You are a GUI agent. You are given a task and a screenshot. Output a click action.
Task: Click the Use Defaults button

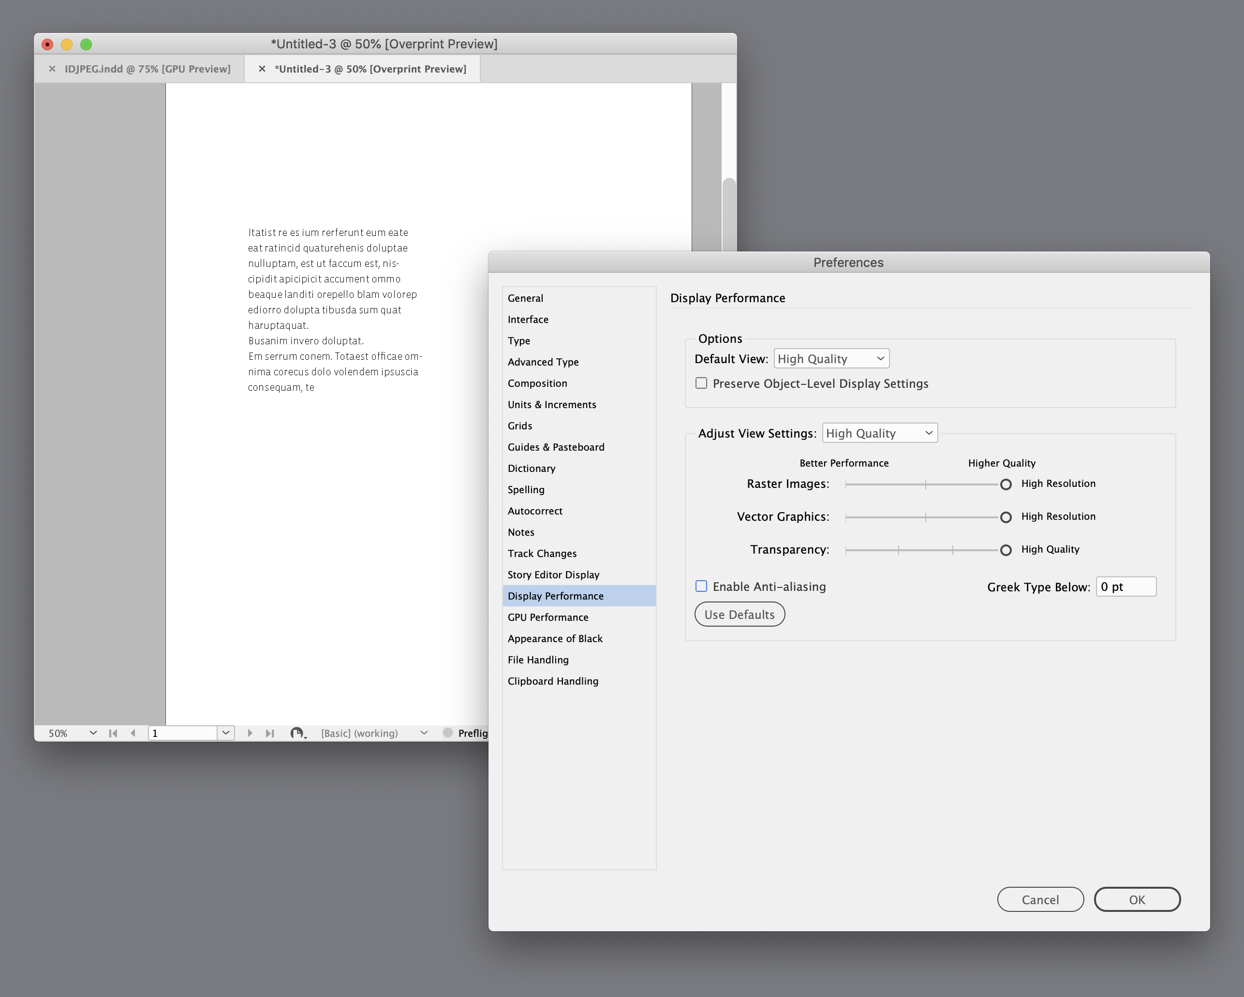[x=739, y=614]
